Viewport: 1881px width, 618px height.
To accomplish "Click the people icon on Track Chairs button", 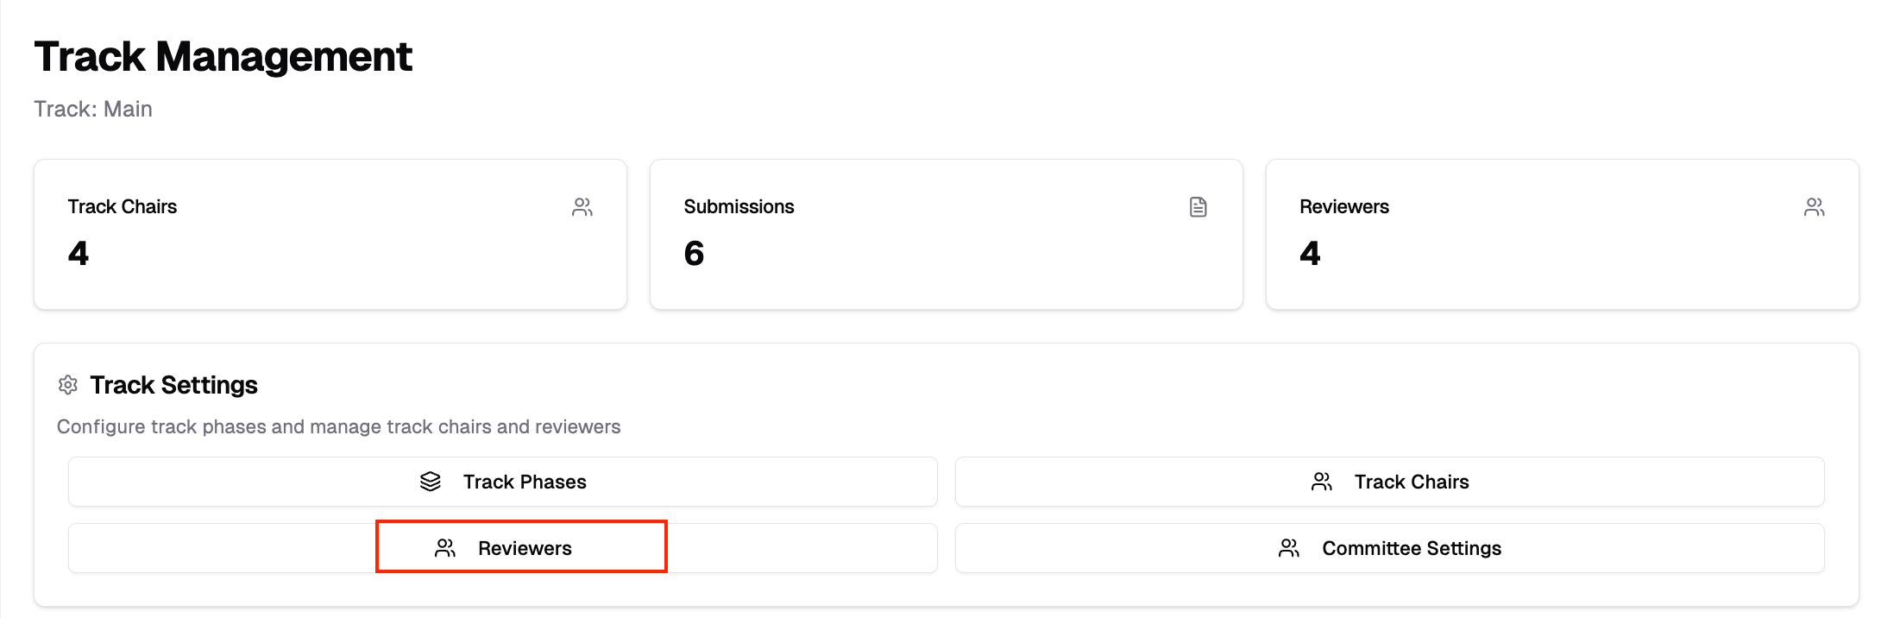I will pyautogui.click(x=1321, y=482).
